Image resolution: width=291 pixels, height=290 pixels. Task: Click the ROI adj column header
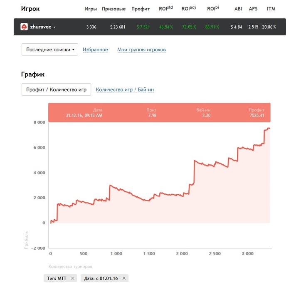pyautogui.click(x=189, y=8)
